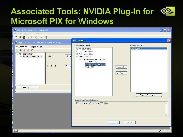Click the Save As Counterset button

[149, 95]
